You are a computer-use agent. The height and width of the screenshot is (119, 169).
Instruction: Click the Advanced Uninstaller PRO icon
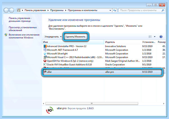(45, 46)
